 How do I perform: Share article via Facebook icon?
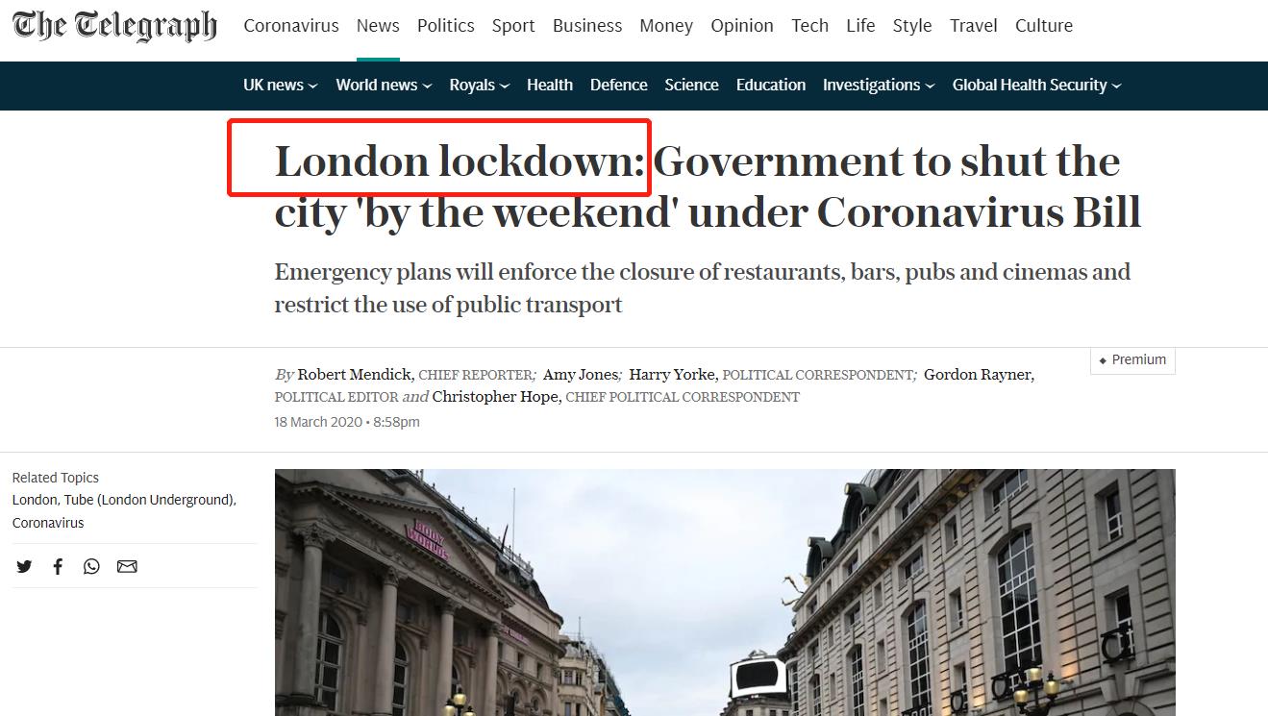click(x=58, y=566)
